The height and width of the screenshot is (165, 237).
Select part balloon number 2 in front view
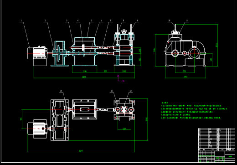click(45, 21)
